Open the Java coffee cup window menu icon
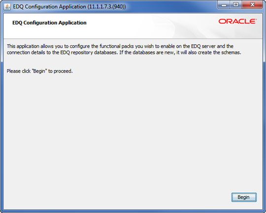This screenshot has width=266, height=213. [7, 7]
